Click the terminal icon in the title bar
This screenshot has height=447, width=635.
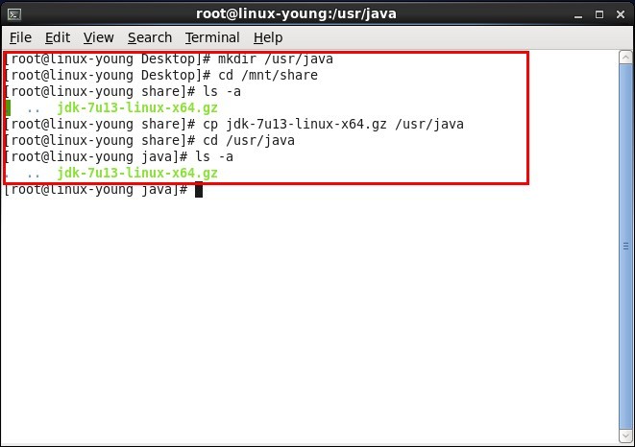(x=14, y=14)
